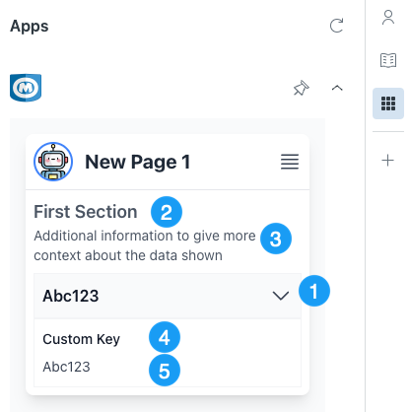This screenshot has width=410, height=412.
Task: Open the hamburger menu on New Page 1
Action: pyautogui.click(x=290, y=162)
